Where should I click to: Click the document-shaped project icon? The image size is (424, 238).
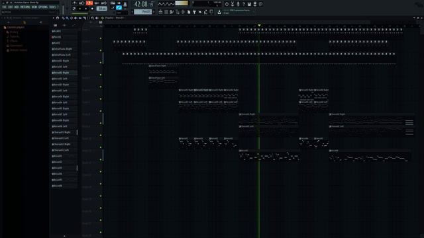189,12
